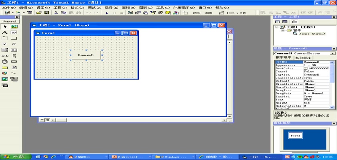Choose the TextBox control tool

pos(14,32)
